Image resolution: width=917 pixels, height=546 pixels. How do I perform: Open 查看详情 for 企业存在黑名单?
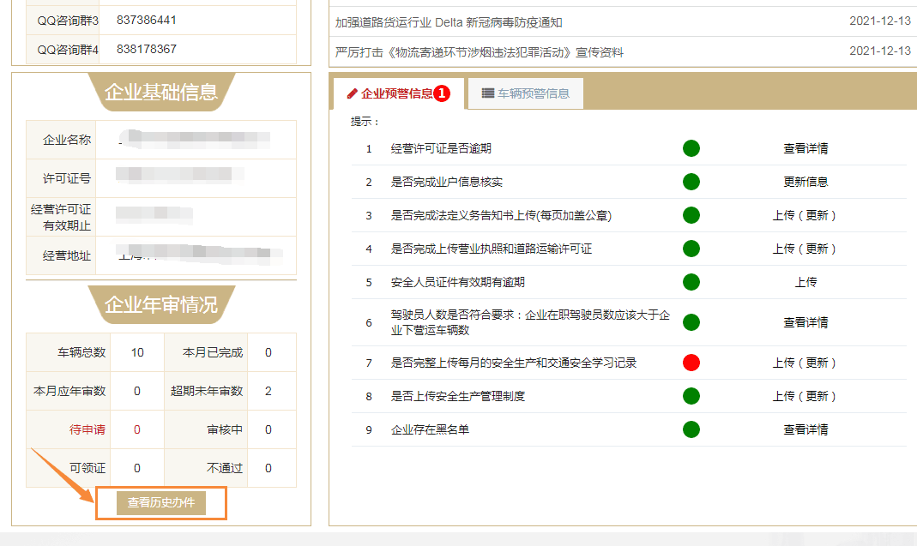[805, 430]
